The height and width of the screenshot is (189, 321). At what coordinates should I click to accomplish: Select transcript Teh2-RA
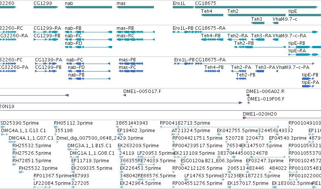coord(237,40)
